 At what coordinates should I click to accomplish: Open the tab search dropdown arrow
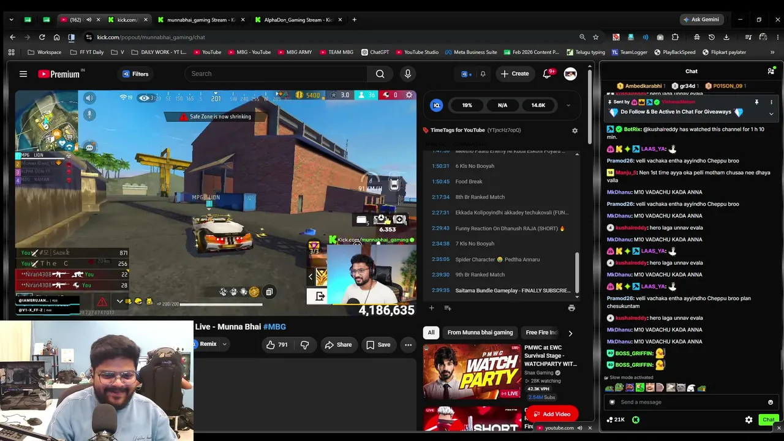(x=11, y=20)
